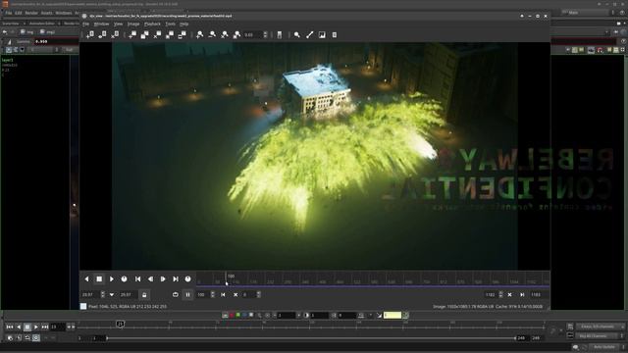628x353 pixels.
Task: Click the copy window icon in djv_view toolbar
Action: tap(144, 35)
